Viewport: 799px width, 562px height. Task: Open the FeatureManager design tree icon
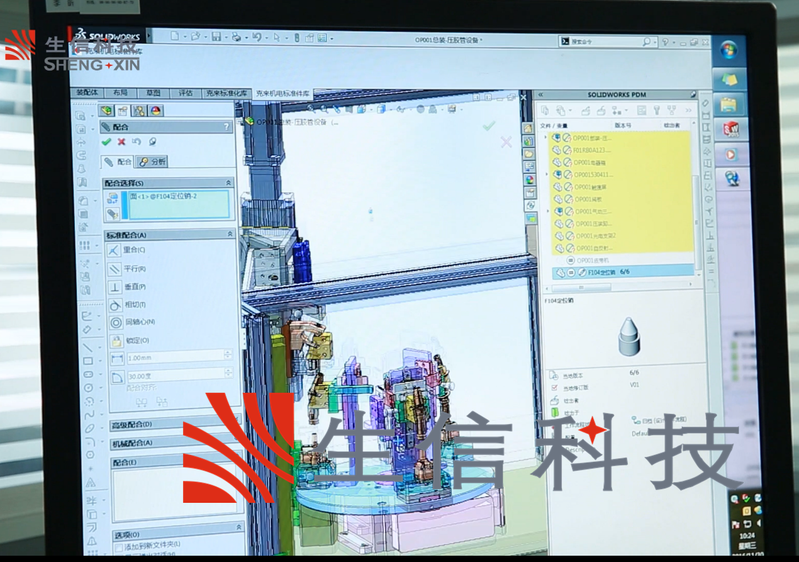[x=108, y=111]
